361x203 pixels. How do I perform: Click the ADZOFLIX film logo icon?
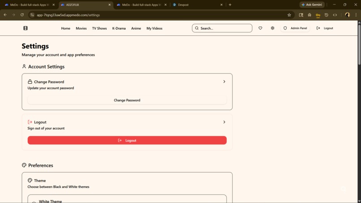click(x=26, y=28)
